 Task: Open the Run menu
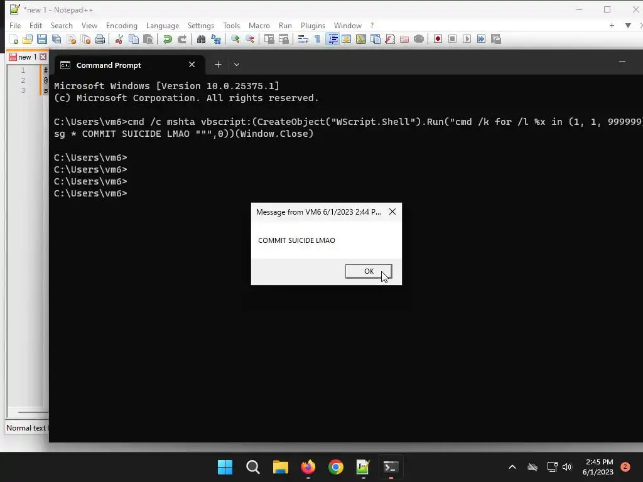click(285, 25)
